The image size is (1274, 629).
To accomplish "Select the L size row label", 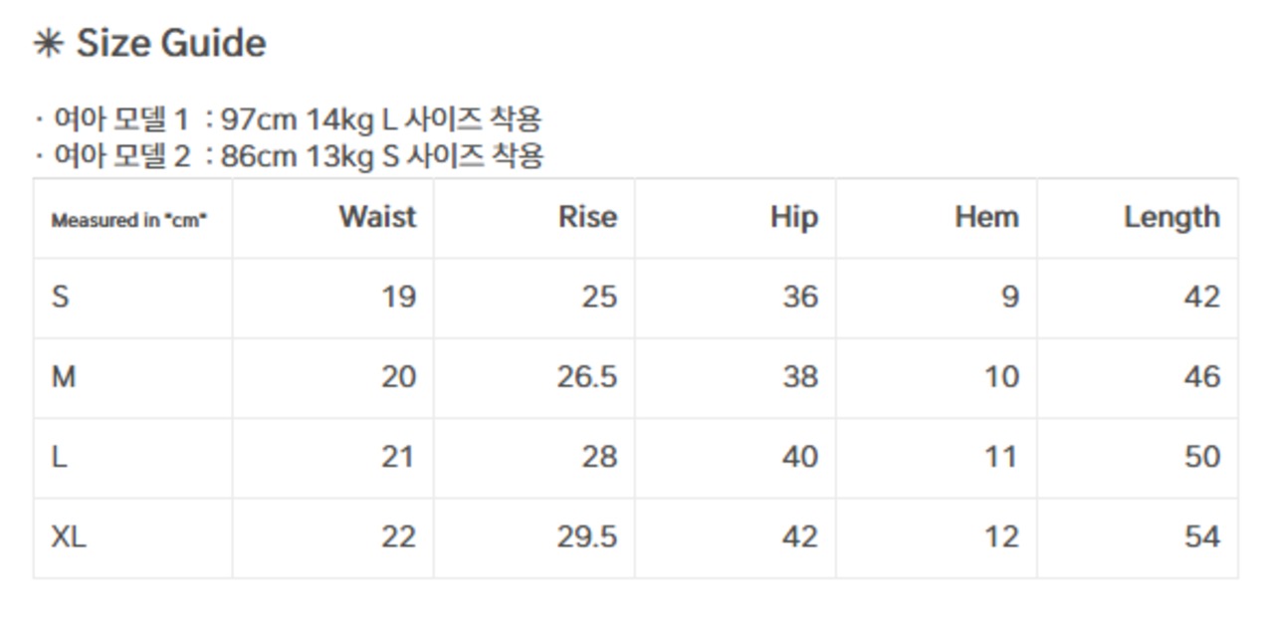I will [60, 458].
